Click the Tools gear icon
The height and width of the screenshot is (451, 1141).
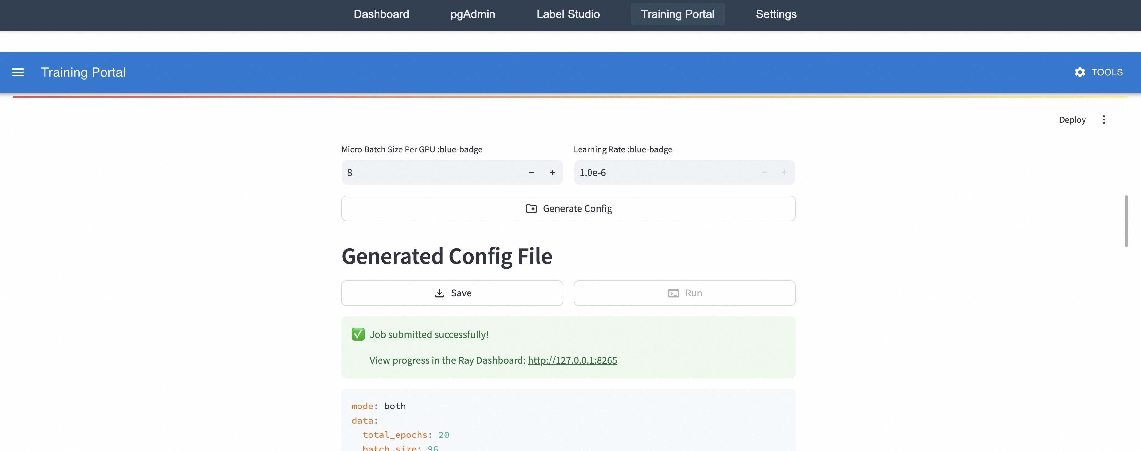[1080, 72]
